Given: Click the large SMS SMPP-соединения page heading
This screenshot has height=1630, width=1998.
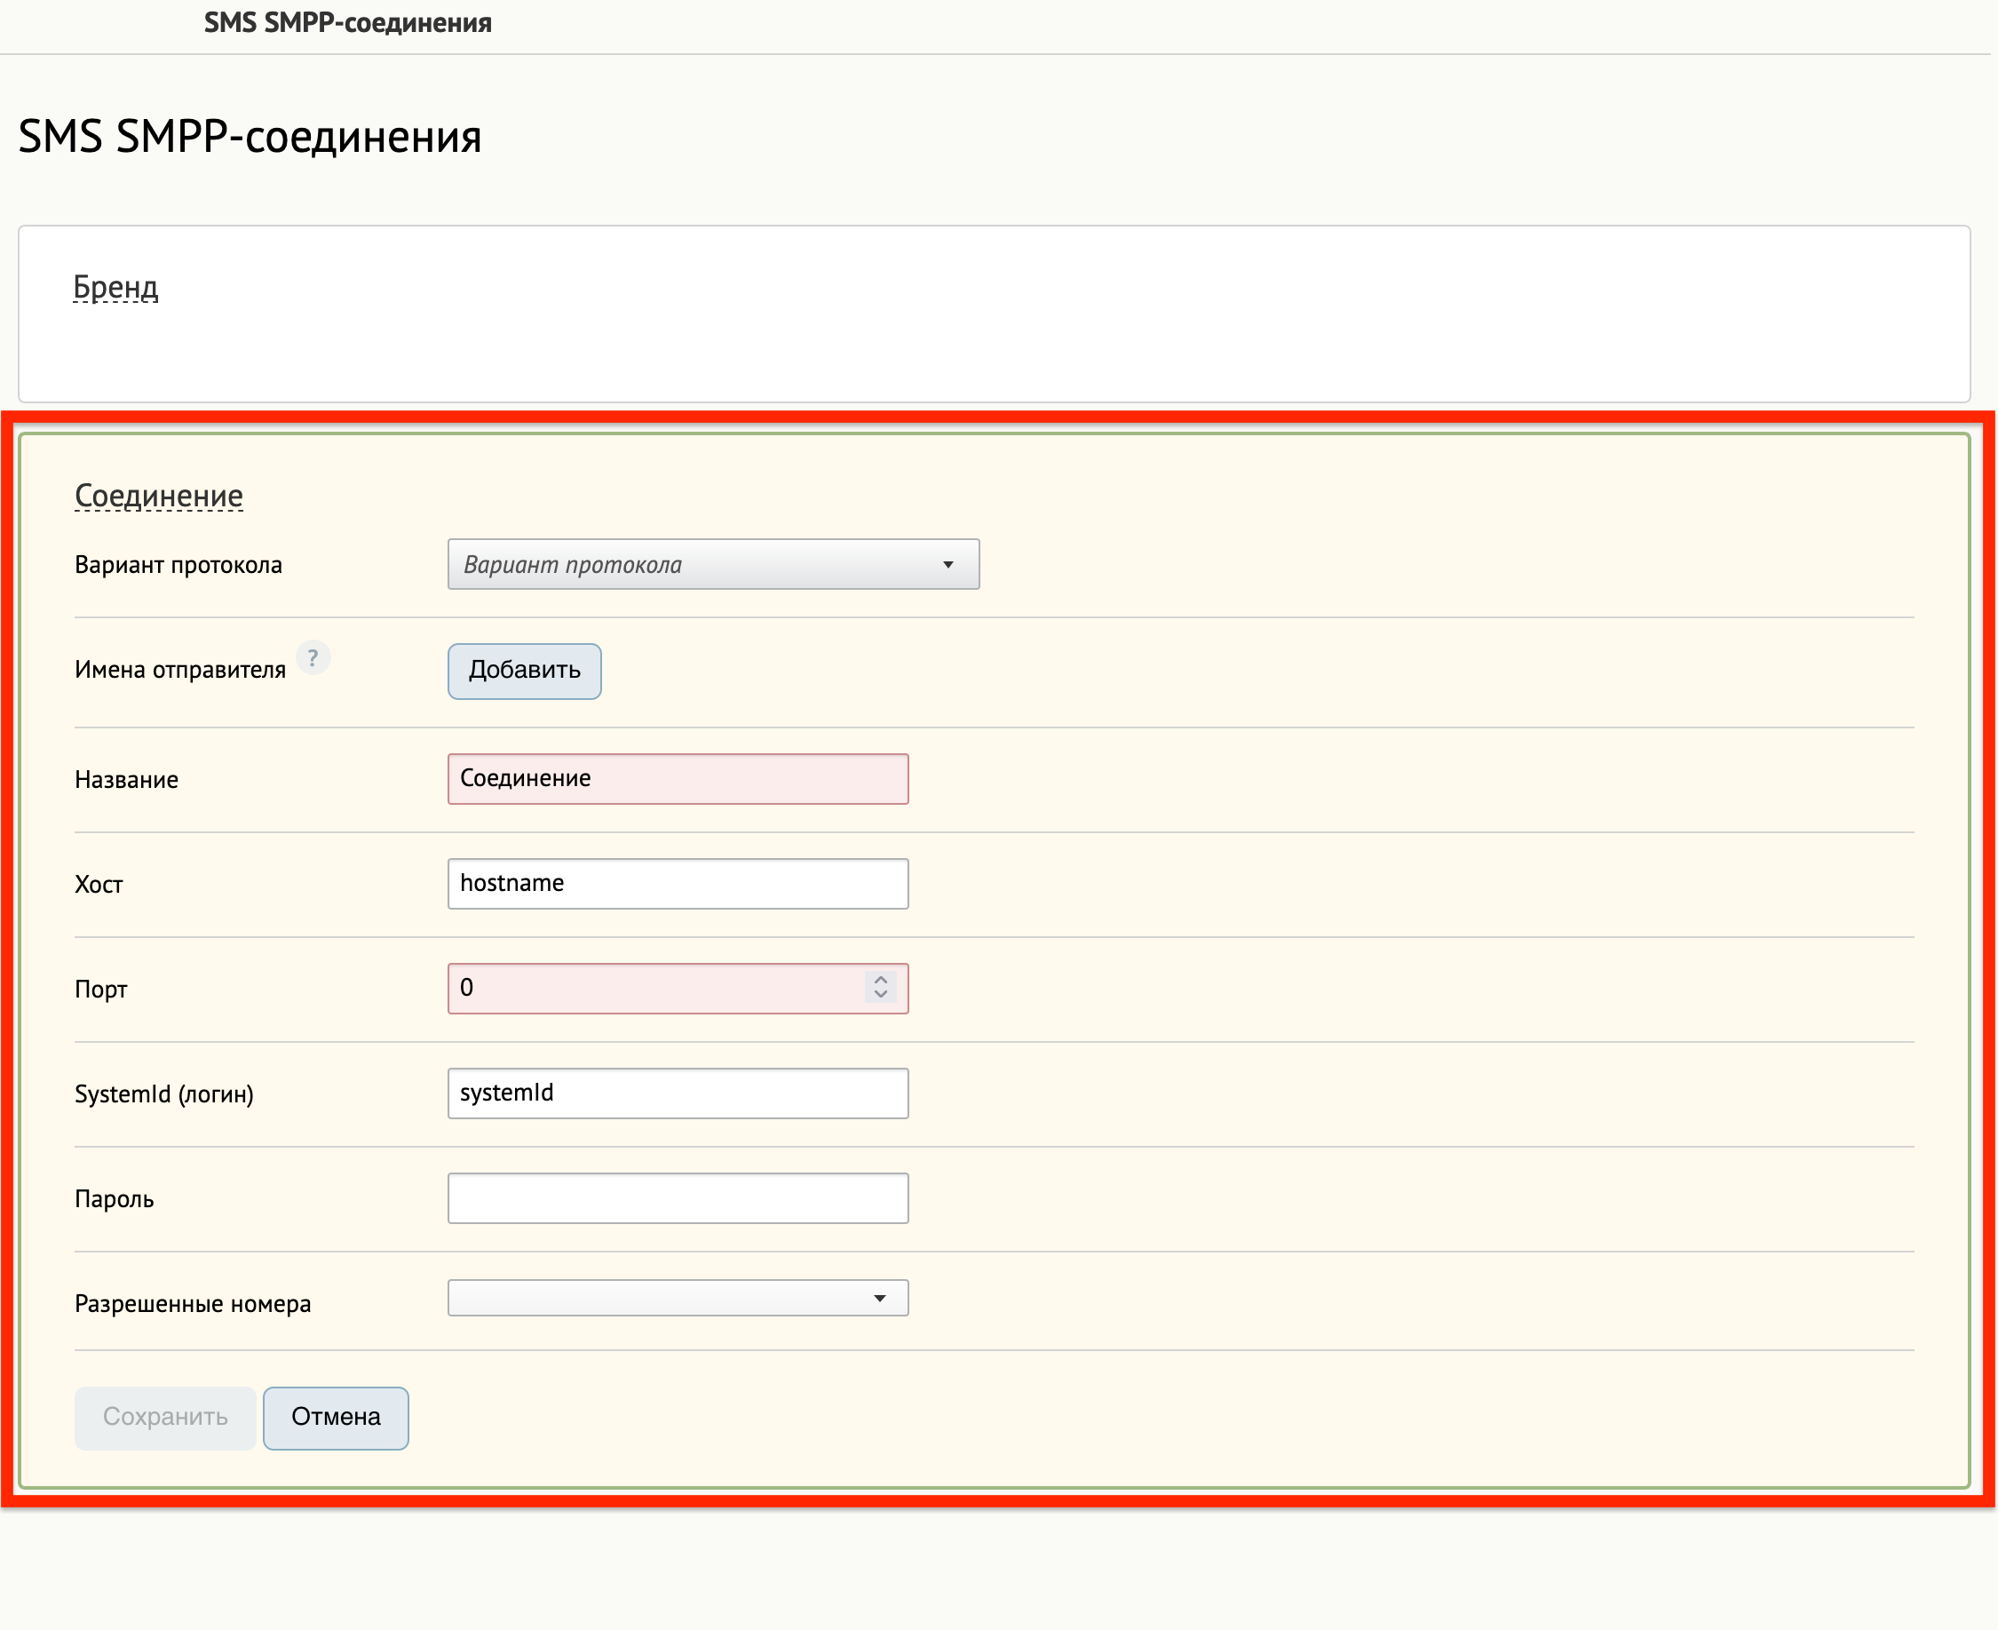Looking at the screenshot, I should 250,136.
